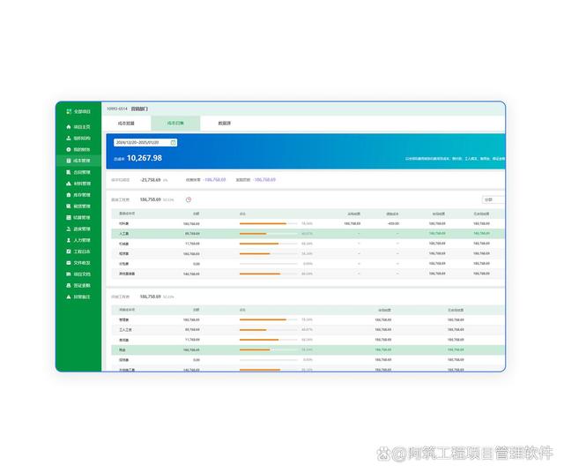This screenshot has width=564, height=473.
Task: Click the 管理费 row progress bar
Action: pos(268,320)
